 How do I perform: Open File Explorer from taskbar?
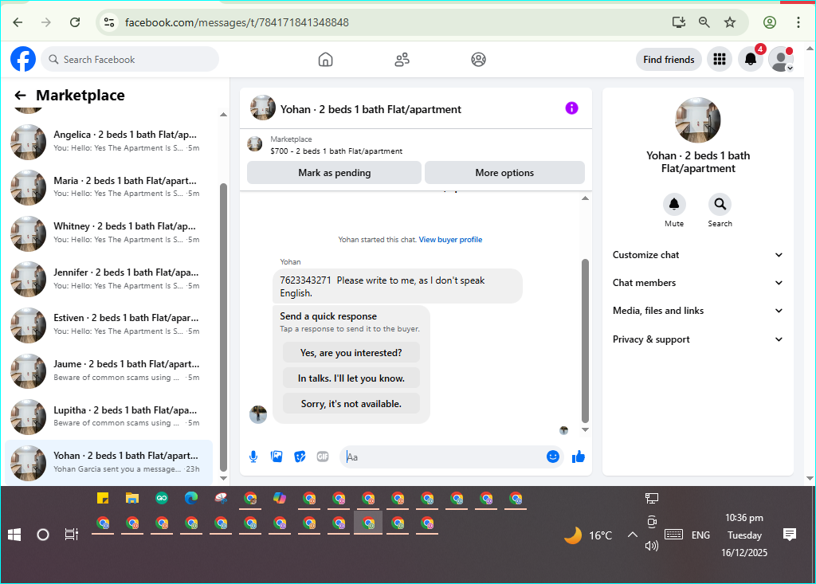132,499
